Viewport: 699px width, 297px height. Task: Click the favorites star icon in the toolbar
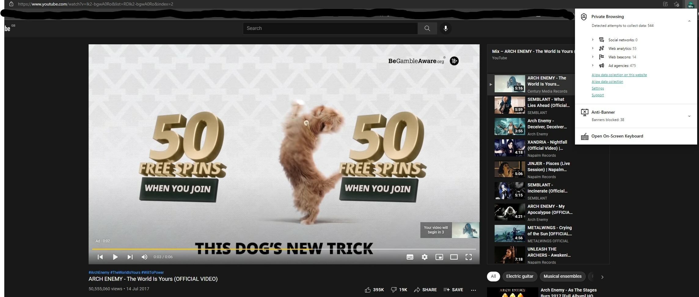tap(677, 4)
